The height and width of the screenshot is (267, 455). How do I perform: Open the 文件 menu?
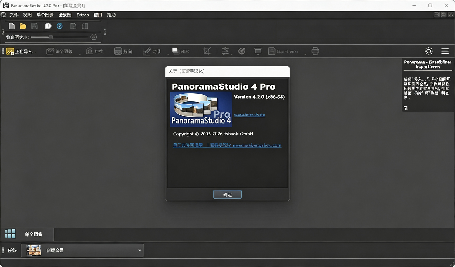[14, 15]
